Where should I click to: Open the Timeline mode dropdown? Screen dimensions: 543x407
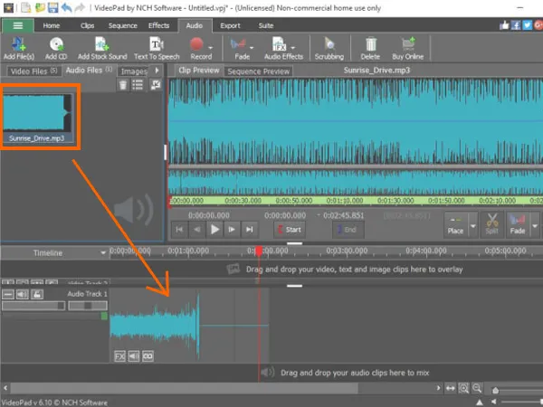(103, 252)
